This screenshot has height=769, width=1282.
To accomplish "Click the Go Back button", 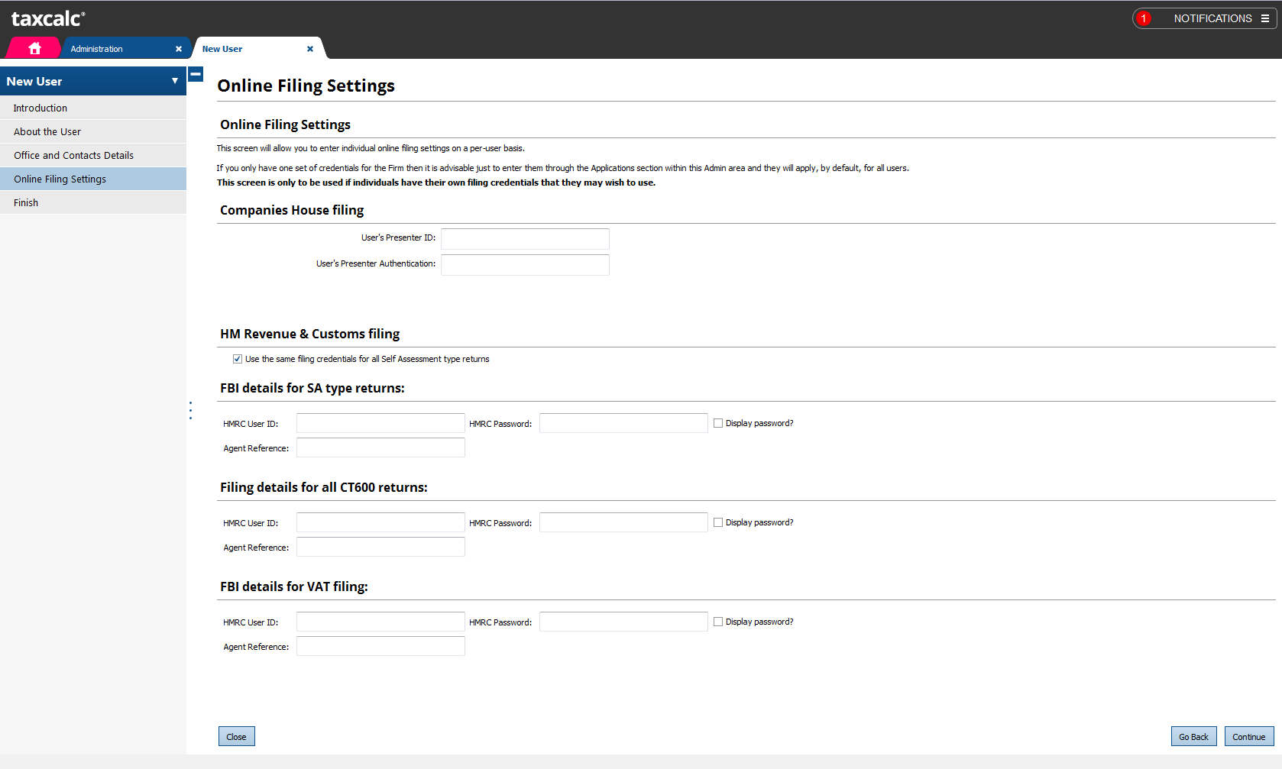I will pos(1193,736).
